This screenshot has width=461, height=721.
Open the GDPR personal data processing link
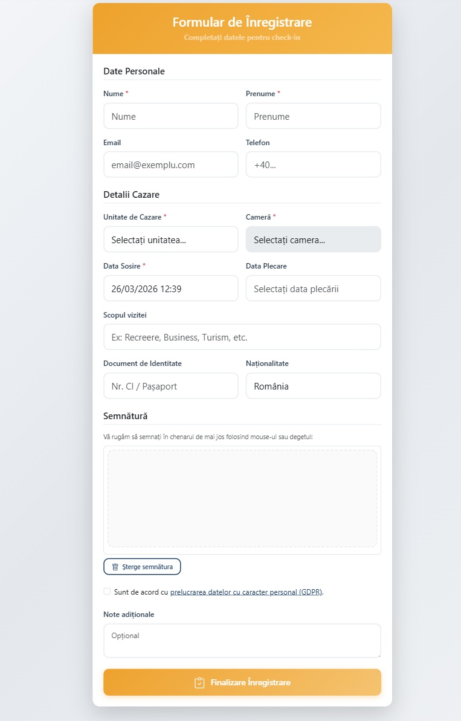(247, 592)
